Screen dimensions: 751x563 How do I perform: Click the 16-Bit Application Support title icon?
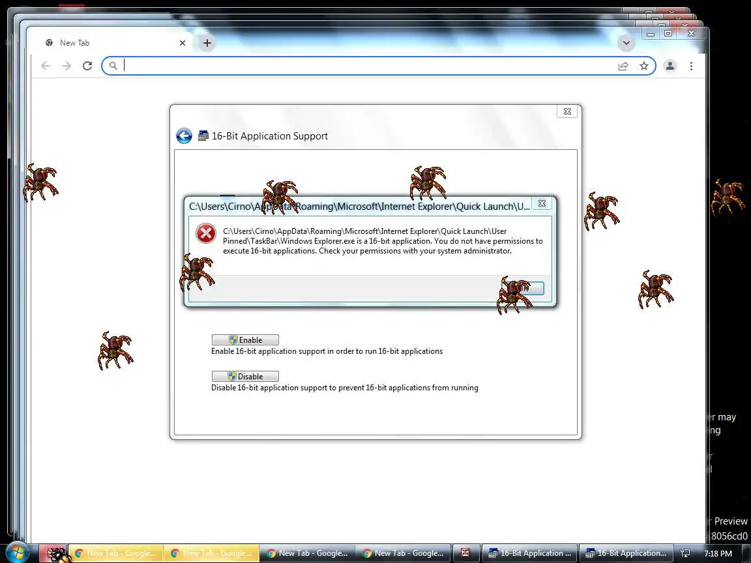[203, 136]
